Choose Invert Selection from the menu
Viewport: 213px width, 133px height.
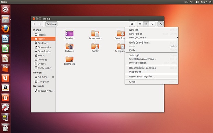[152, 63]
